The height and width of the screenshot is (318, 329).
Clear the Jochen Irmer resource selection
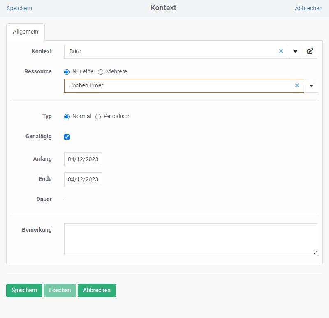297,86
